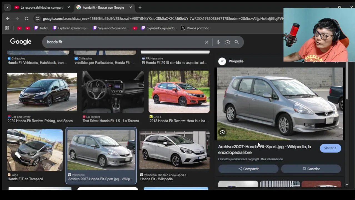Open the Twitch bookmark
This screenshot has height=200, width=355.
click(41, 28)
